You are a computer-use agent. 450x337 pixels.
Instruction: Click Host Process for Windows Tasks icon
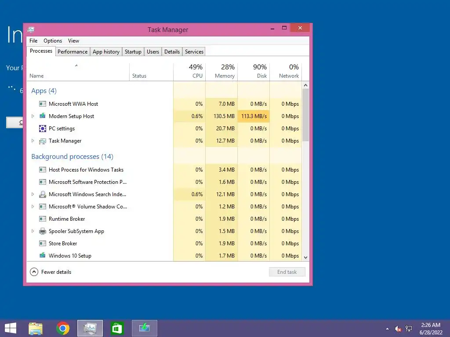point(43,170)
